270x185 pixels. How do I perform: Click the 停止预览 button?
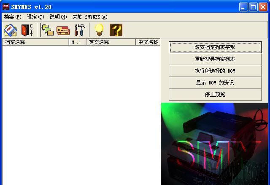(215, 95)
